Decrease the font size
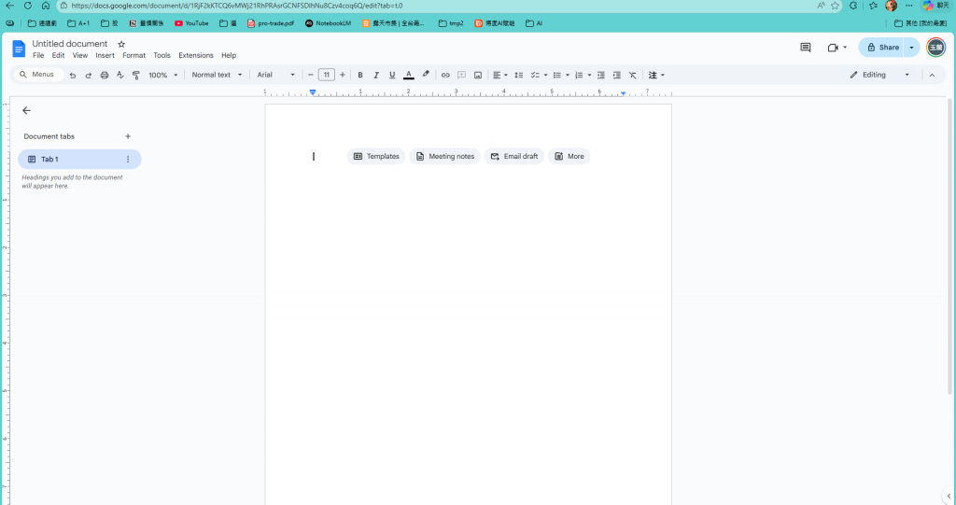The height and width of the screenshot is (505, 956). pos(310,75)
